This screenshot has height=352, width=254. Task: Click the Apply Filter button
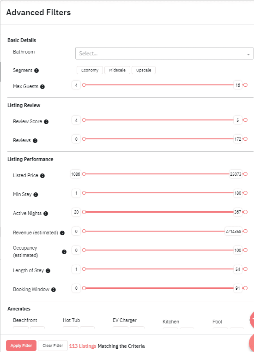click(x=21, y=346)
